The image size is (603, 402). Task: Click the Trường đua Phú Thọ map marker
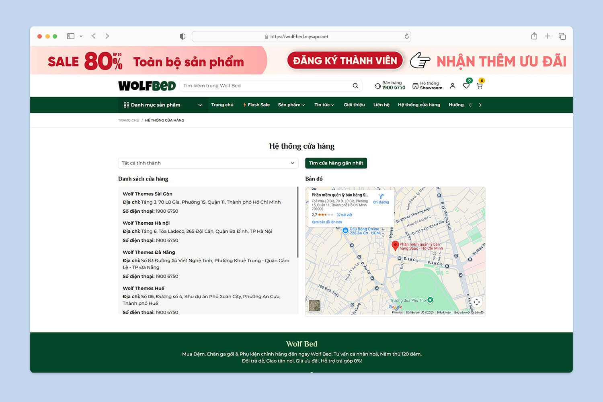(430, 300)
